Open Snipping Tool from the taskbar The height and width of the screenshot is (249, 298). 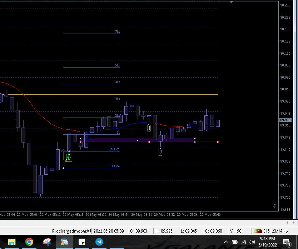point(47,242)
